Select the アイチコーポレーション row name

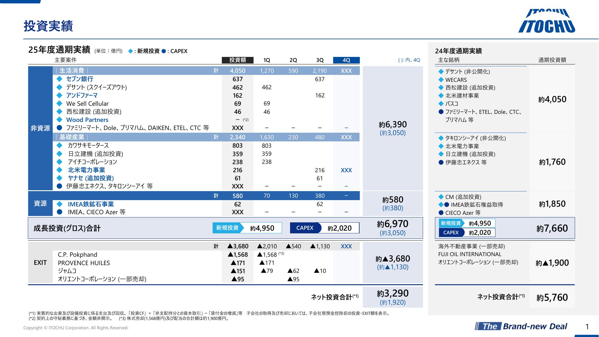(92, 162)
